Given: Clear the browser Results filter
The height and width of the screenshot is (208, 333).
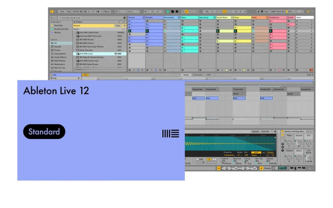Looking at the screenshot, I should pos(118,26).
